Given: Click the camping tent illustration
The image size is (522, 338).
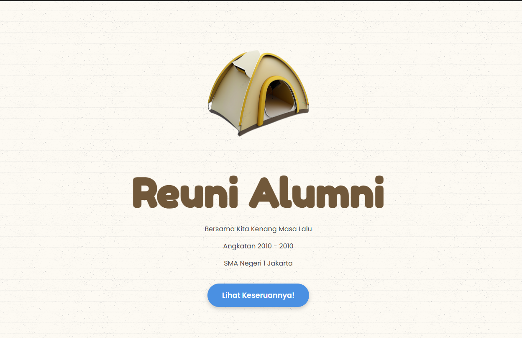Looking at the screenshot, I should [258, 93].
